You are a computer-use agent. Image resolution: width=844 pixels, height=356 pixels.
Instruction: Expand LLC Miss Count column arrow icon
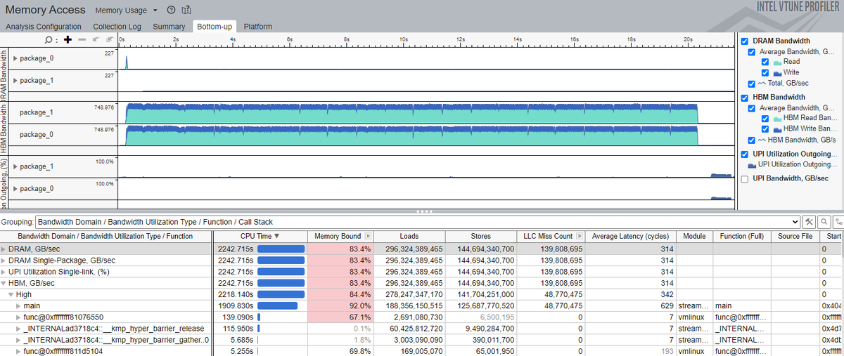point(580,237)
